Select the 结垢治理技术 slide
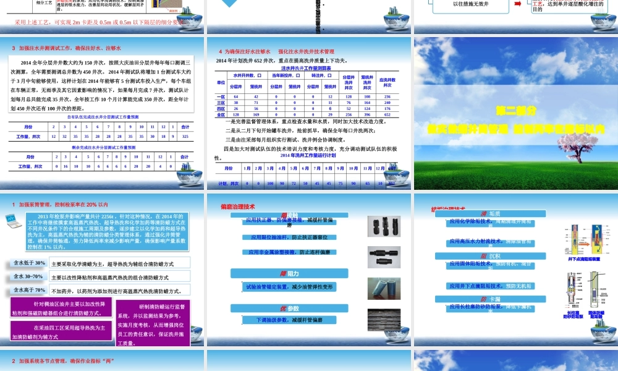Screen dimensions: 618x371 [x=516, y=270]
